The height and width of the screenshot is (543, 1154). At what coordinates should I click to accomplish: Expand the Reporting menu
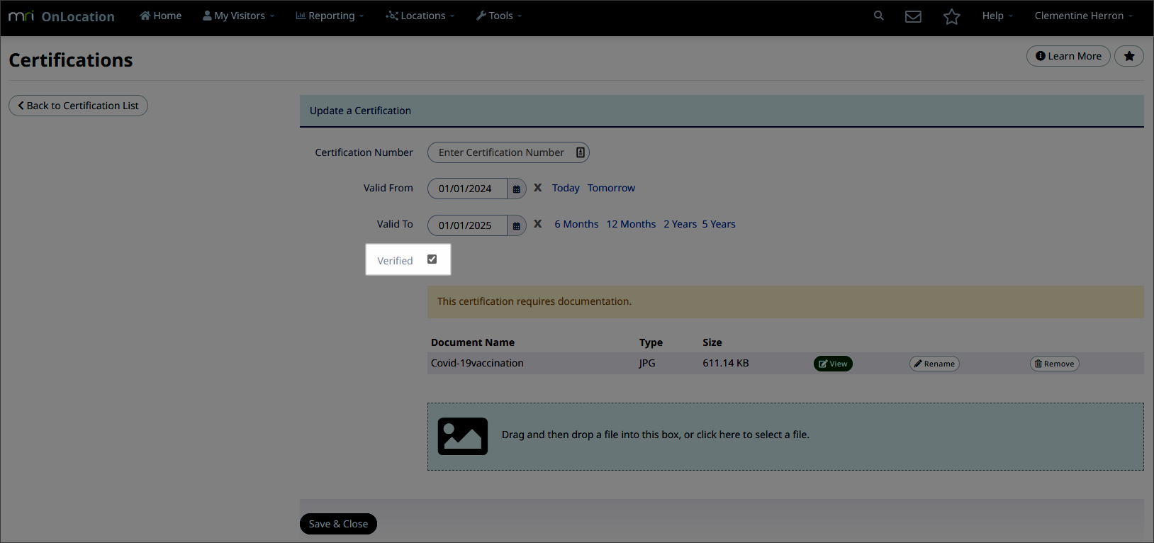(x=330, y=16)
